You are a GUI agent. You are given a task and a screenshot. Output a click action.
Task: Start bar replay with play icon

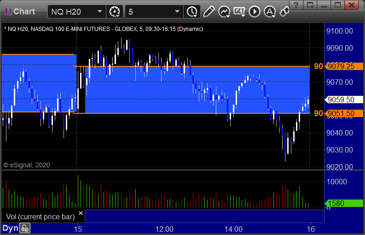(255, 12)
